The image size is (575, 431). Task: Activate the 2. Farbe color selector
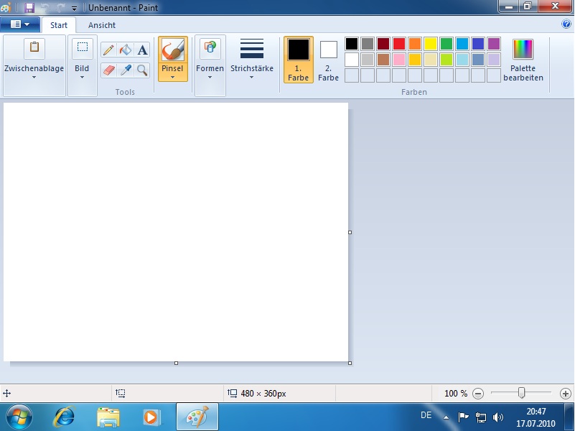pos(328,60)
